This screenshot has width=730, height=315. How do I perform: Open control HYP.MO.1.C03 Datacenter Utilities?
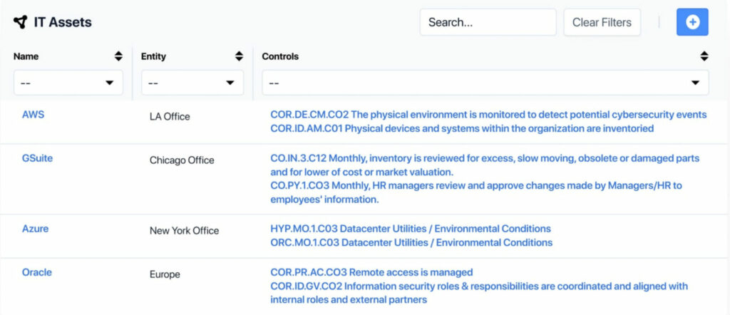(x=410, y=229)
